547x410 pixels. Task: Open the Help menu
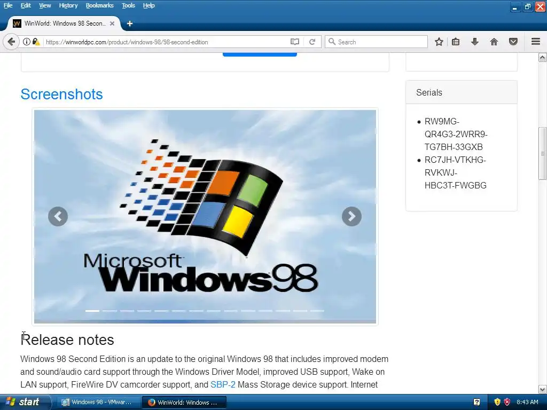pyautogui.click(x=149, y=5)
